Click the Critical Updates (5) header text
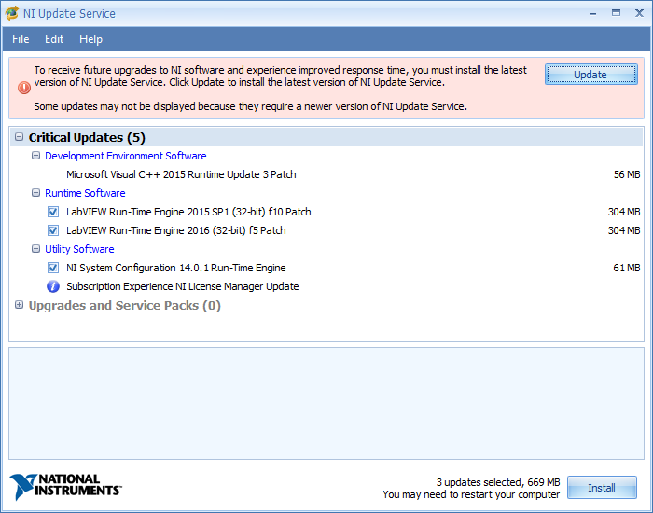 [x=87, y=137]
